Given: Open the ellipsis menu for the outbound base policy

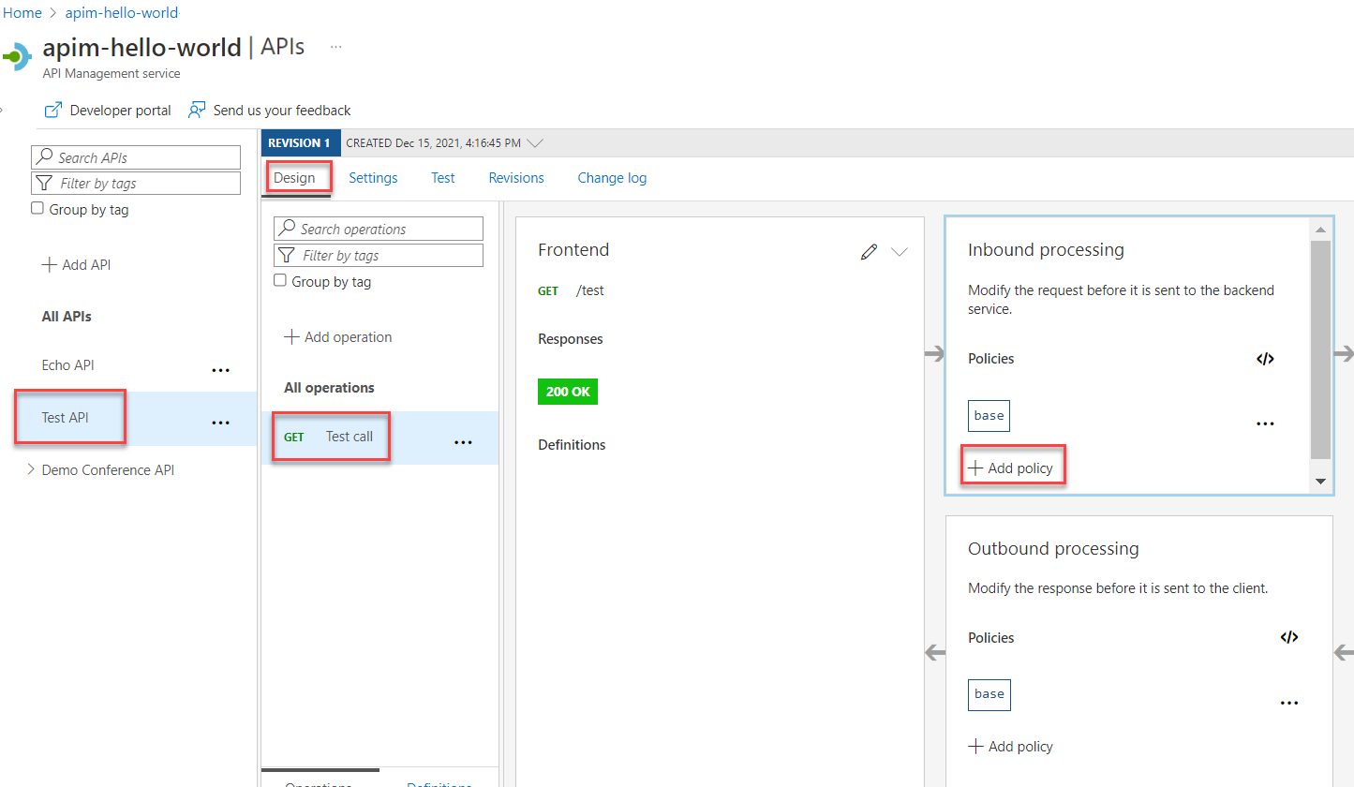Looking at the screenshot, I should [x=1289, y=703].
